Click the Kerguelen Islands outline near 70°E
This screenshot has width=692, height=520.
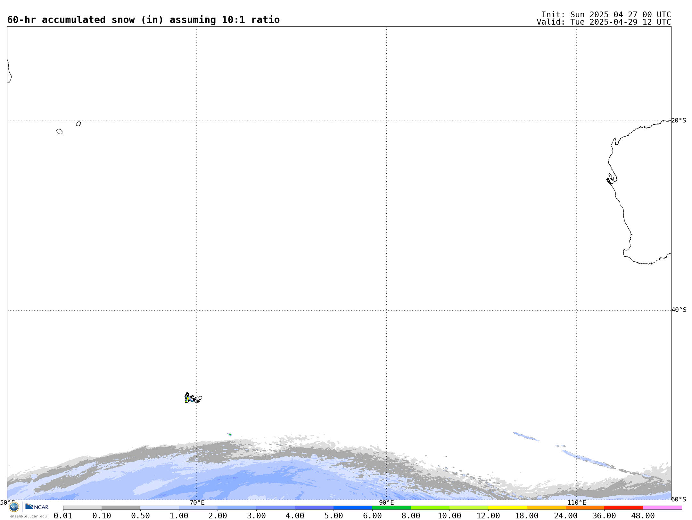[193, 398]
